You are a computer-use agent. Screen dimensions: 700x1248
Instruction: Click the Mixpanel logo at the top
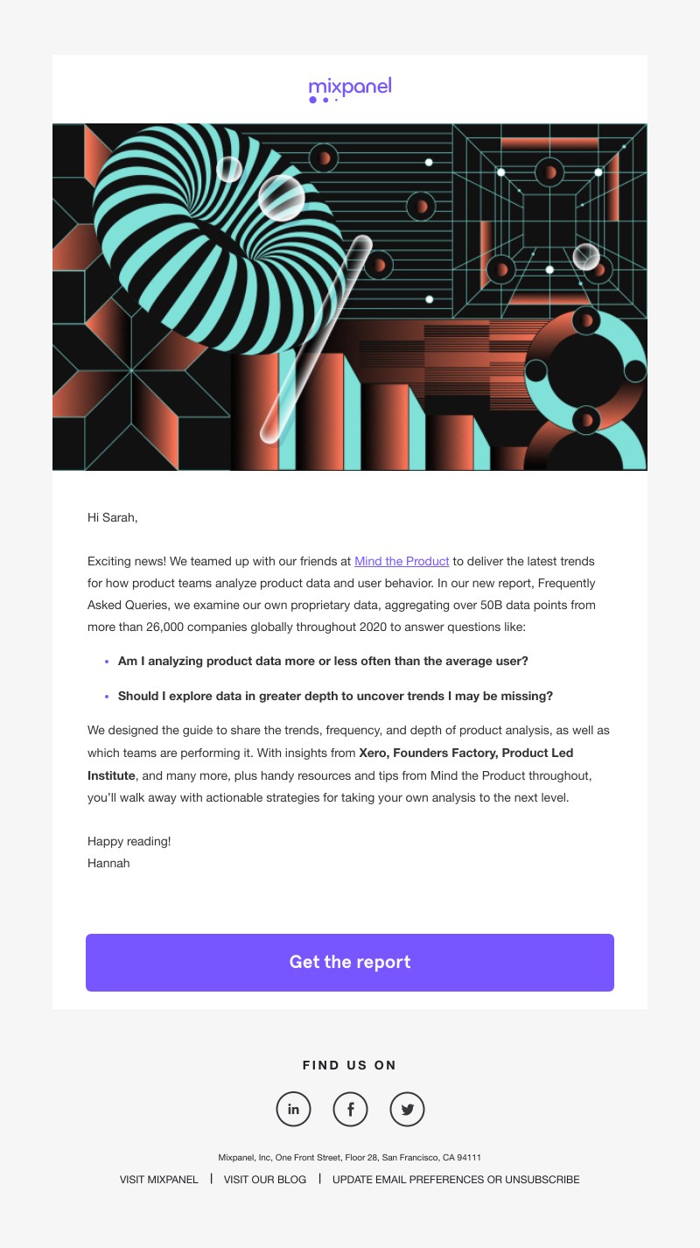350,90
